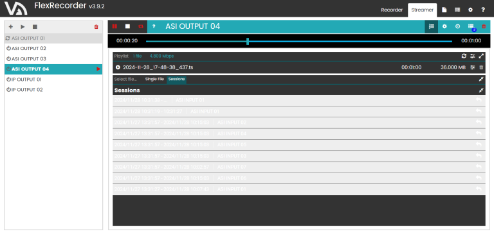Click the 00:00:20 elapsed time

click(127, 41)
